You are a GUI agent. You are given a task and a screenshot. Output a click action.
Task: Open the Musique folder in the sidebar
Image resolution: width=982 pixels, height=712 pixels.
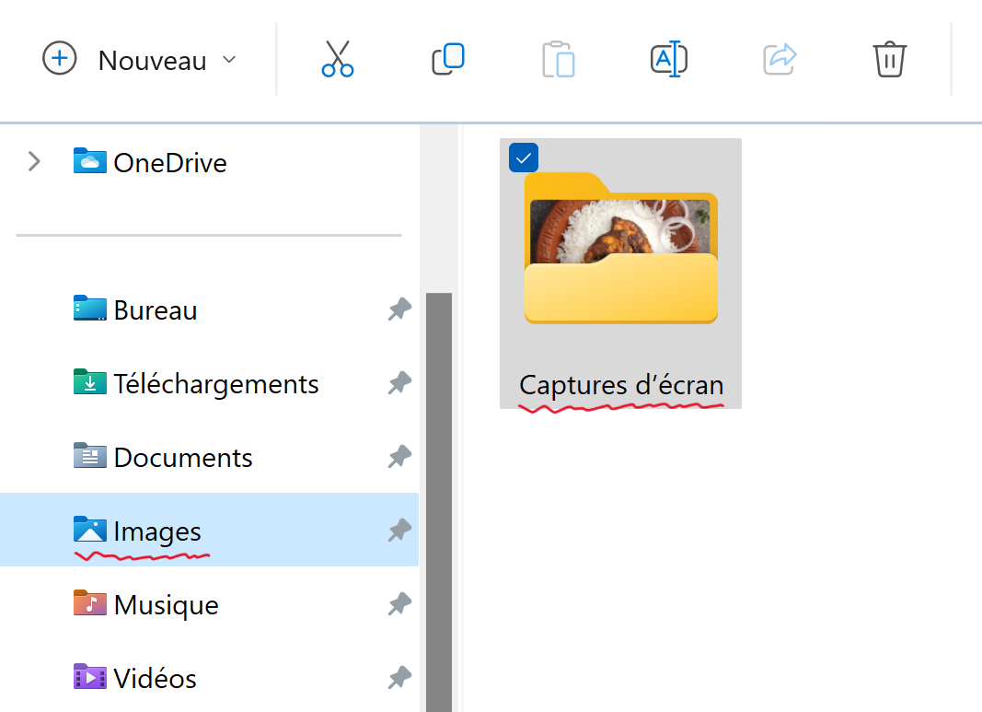point(166,604)
